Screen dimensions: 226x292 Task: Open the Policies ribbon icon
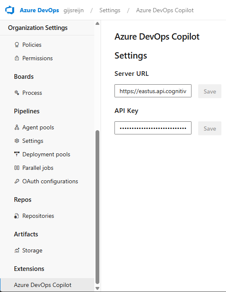click(x=17, y=45)
